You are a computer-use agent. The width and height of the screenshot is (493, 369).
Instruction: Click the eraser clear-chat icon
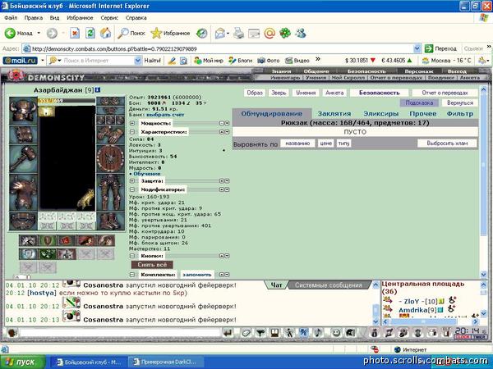point(246,333)
